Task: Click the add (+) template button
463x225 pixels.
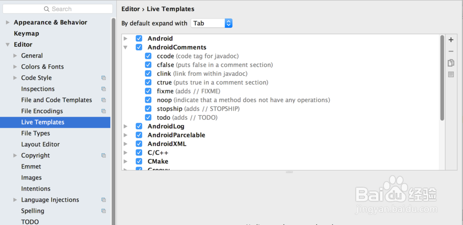Action: tap(451, 40)
